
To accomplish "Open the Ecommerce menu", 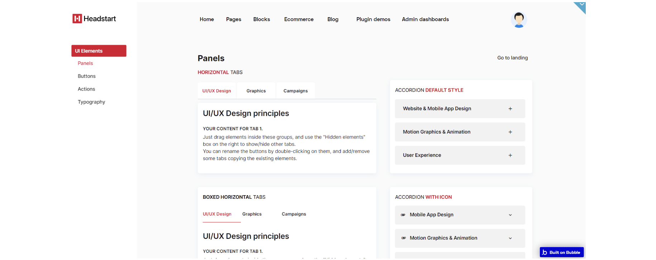I will click(x=299, y=19).
